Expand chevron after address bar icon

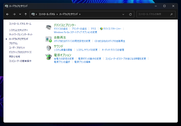tap(37, 14)
